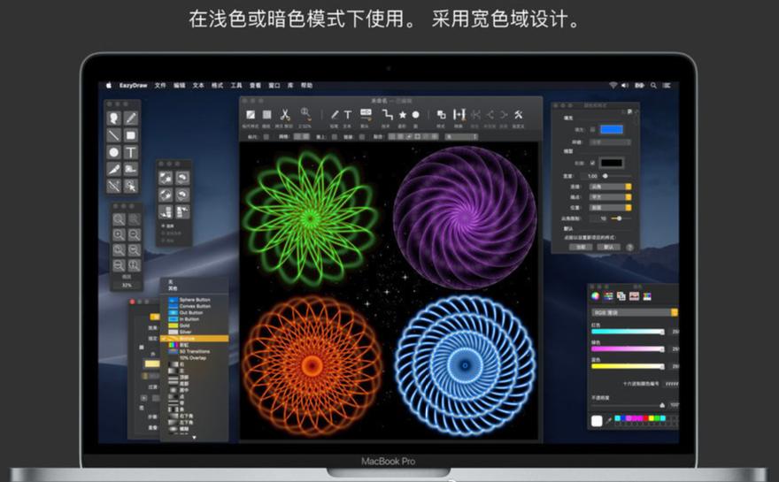
Task: Open the 工具 menu in menu bar
Action: click(236, 86)
